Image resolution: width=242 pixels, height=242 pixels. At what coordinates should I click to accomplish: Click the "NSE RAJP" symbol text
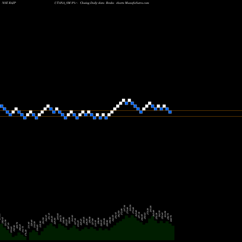coord(9,3)
